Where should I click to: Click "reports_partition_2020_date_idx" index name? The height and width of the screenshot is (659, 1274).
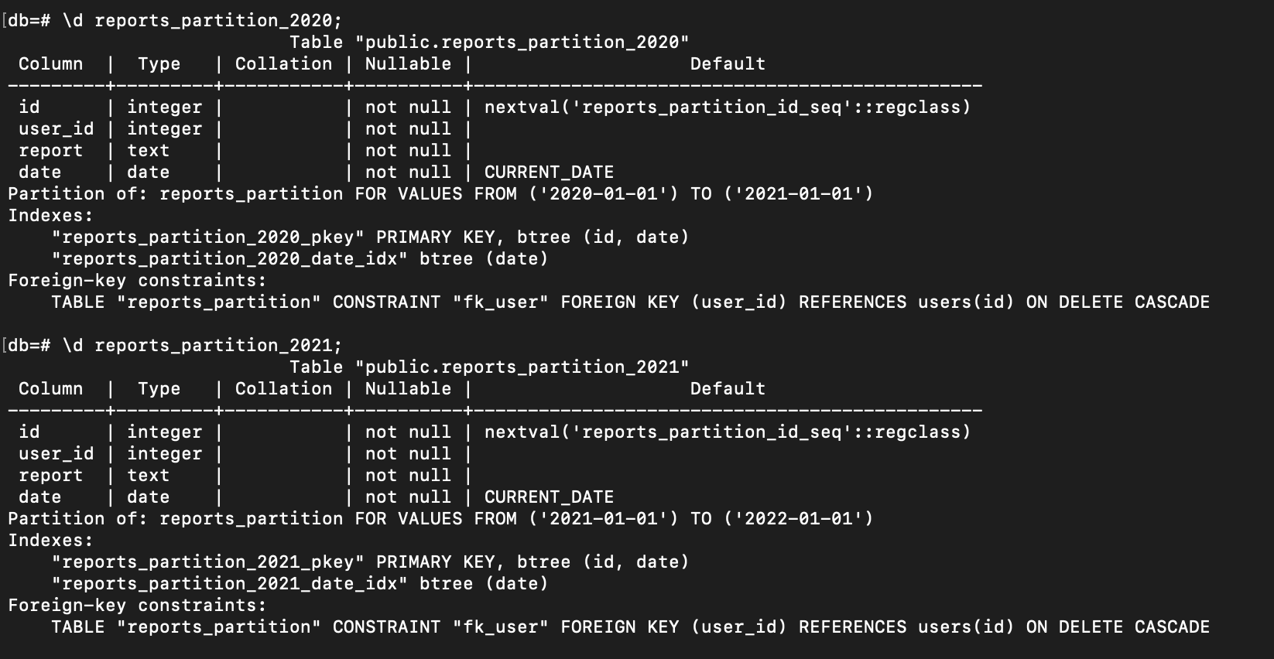point(230,258)
